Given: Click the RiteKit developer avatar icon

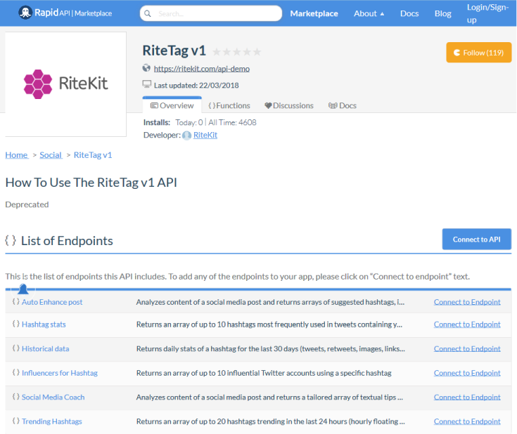Looking at the screenshot, I should pos(187,136).
